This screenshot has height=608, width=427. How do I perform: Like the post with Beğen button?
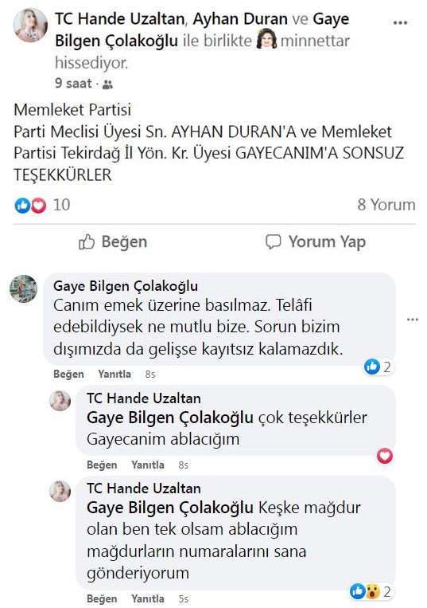tap(113, 241)
